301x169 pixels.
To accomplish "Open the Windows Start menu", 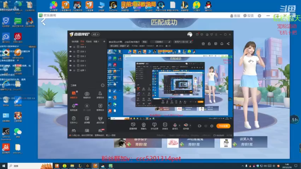I will (4, 166).
